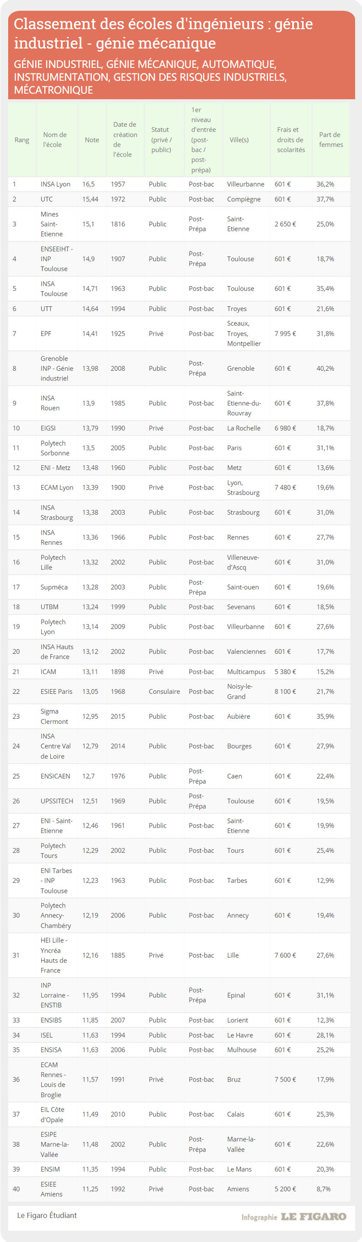The height and width of the screenshot is (1242, 362).
Task: Select the Frais et droits de scolarités header
Action: tap(291, 140)
